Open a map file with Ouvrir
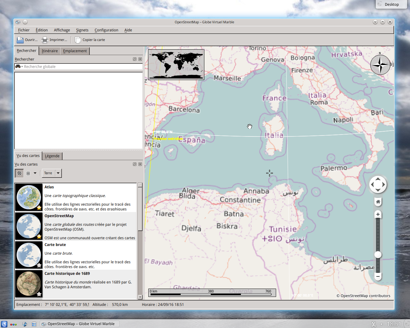 27,40
